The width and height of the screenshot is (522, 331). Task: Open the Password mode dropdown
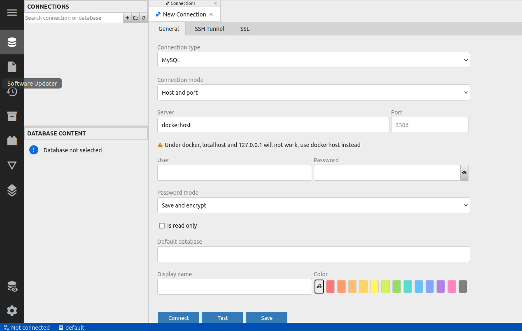coord(313,205)
